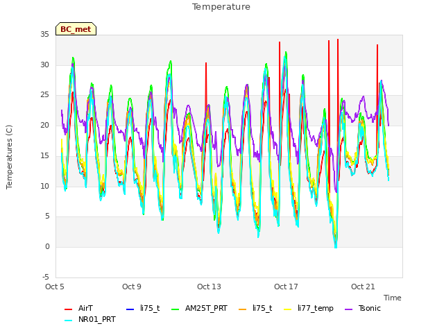444x333 pixels.
Task: Click the green AM25T_PRT legend swatch
Action: pos(176,309)
